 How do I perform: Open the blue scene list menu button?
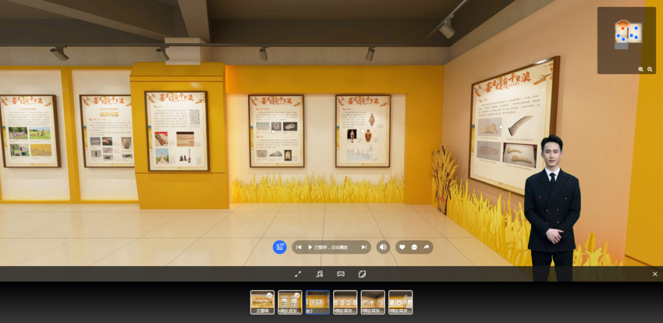[x=280, y=247]
